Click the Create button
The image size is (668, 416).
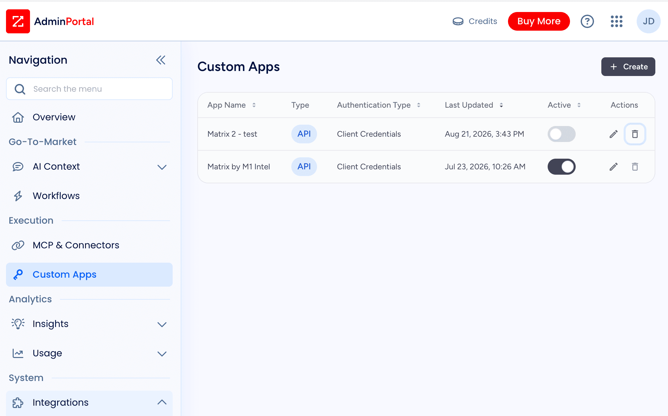click(628, 67)
